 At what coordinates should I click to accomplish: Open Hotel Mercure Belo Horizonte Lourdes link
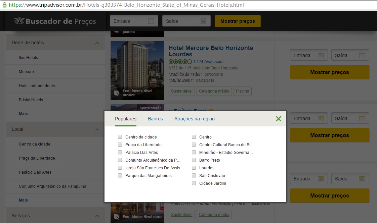[211, 51]
